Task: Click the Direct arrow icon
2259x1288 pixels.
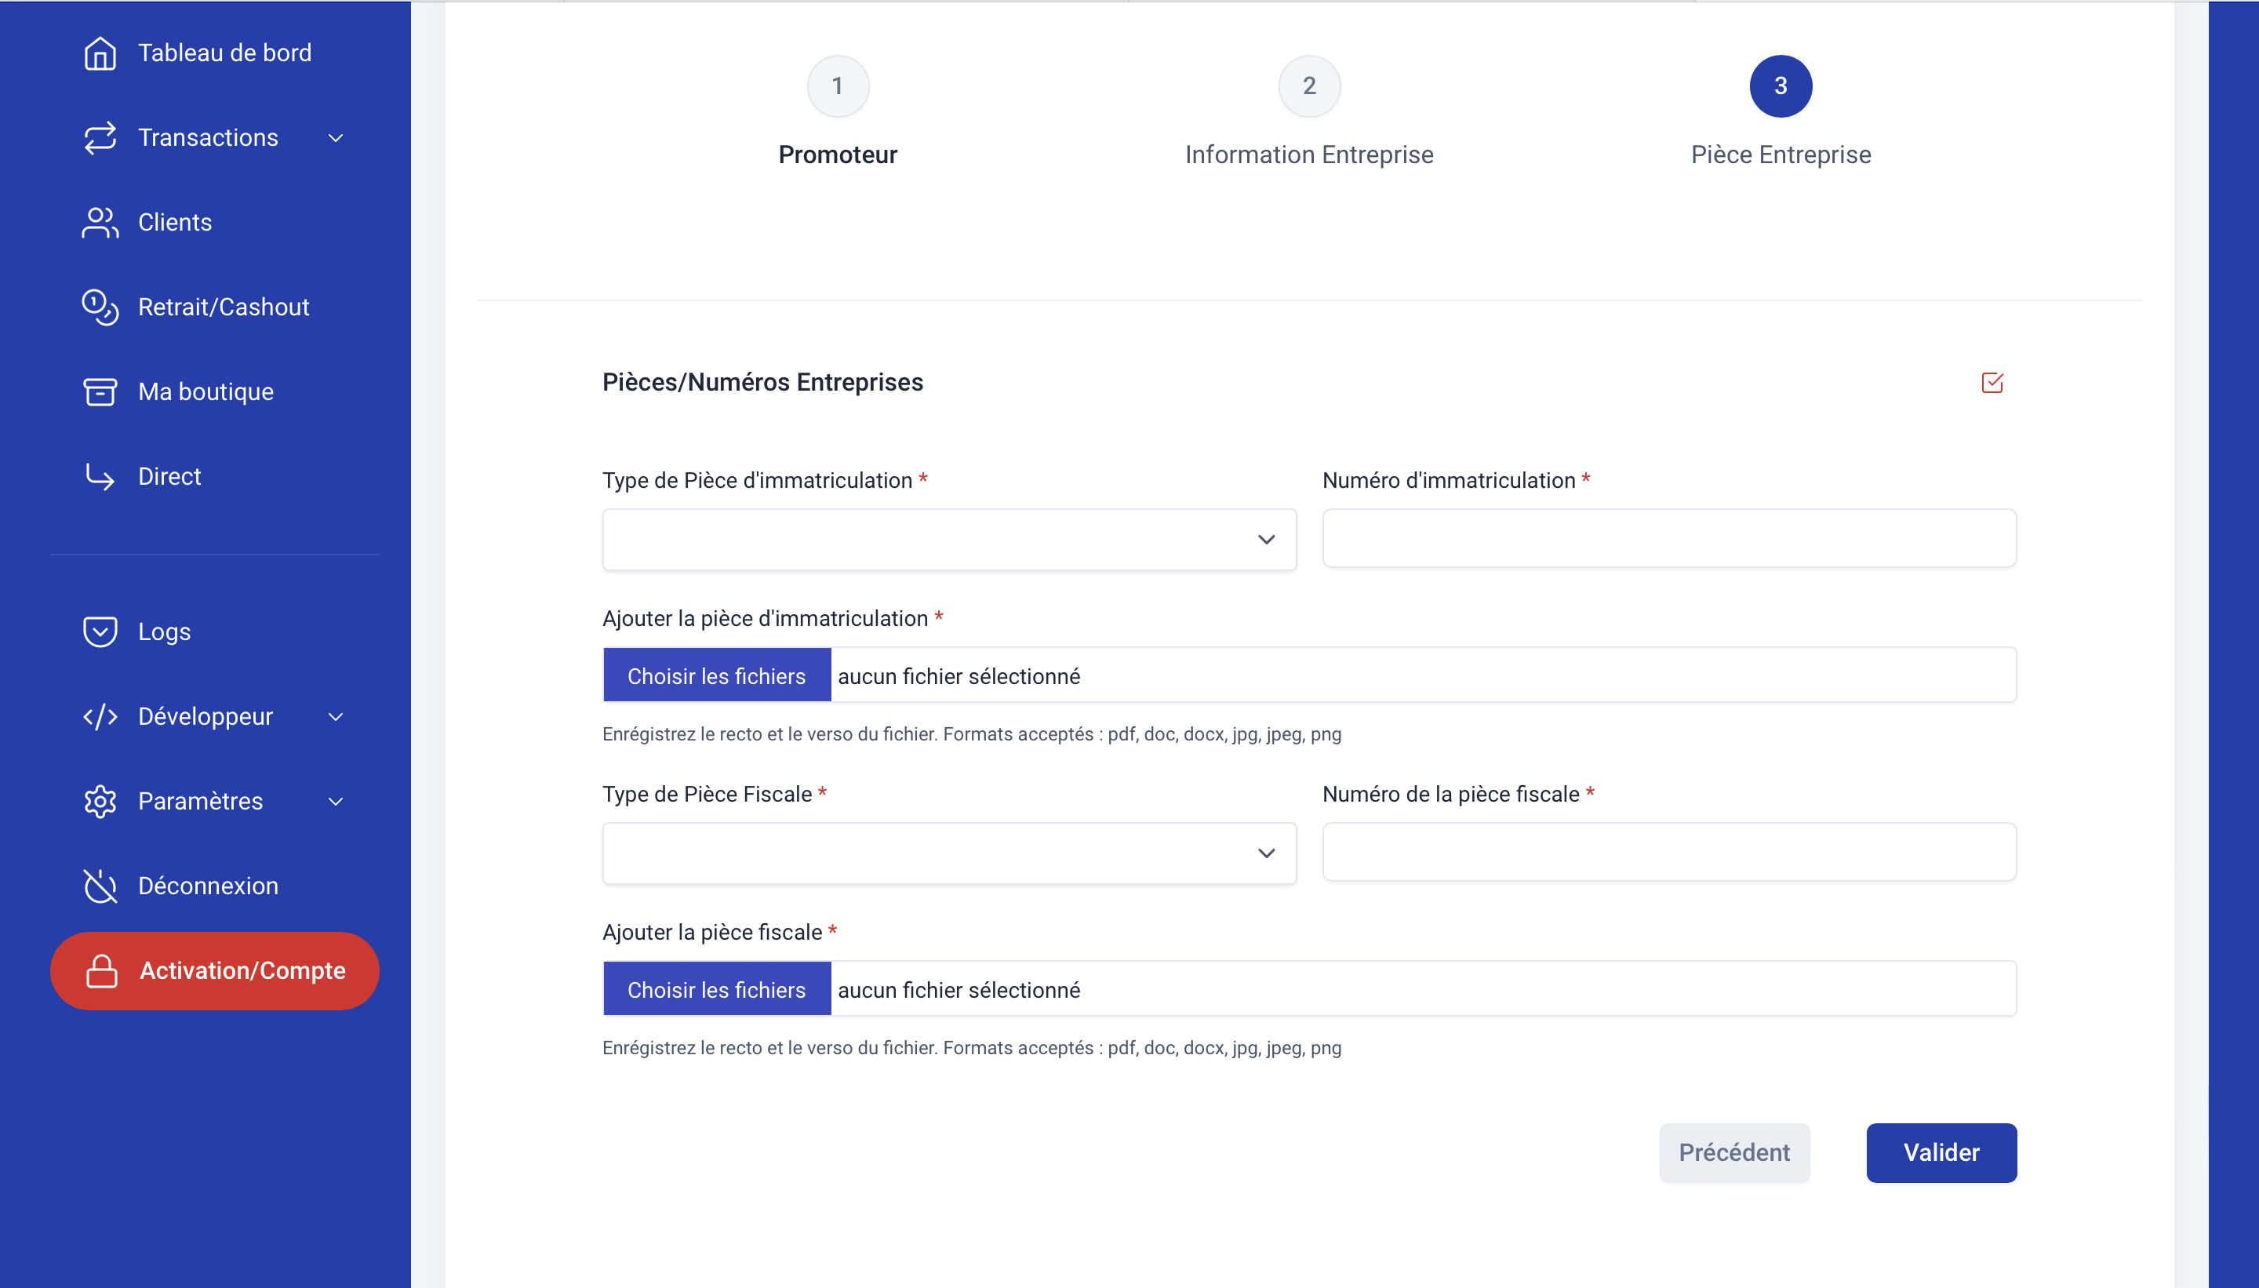Action: 100,477
